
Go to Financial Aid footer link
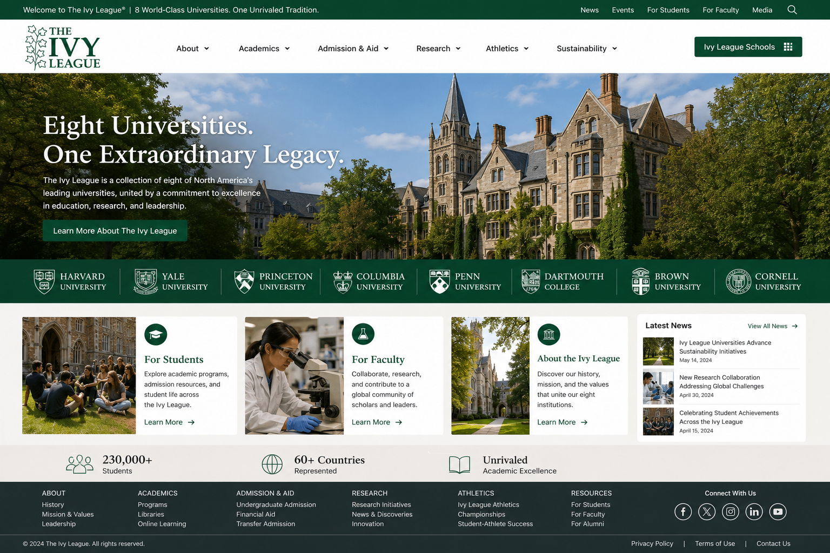256,515
